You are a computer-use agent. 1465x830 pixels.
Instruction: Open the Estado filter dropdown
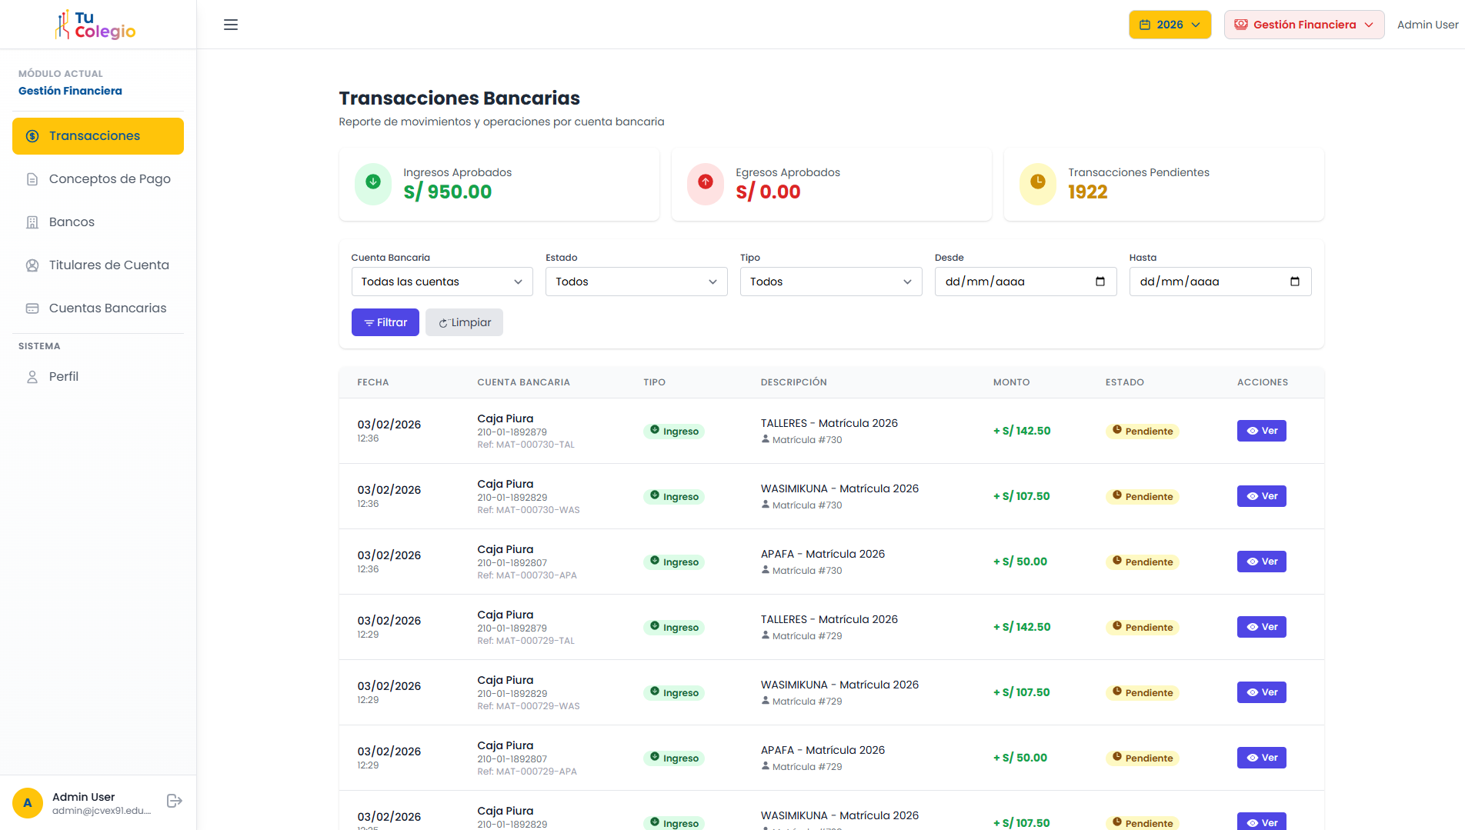pyautogui.click(x=636, y=282)
